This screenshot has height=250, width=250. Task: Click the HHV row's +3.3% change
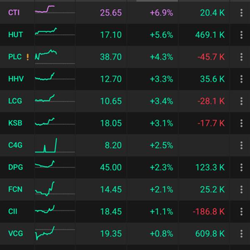point(161,79)
